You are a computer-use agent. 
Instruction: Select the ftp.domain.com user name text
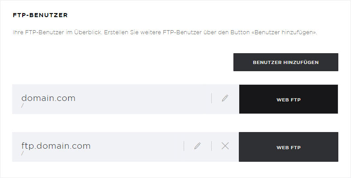[x=56, y=146]
